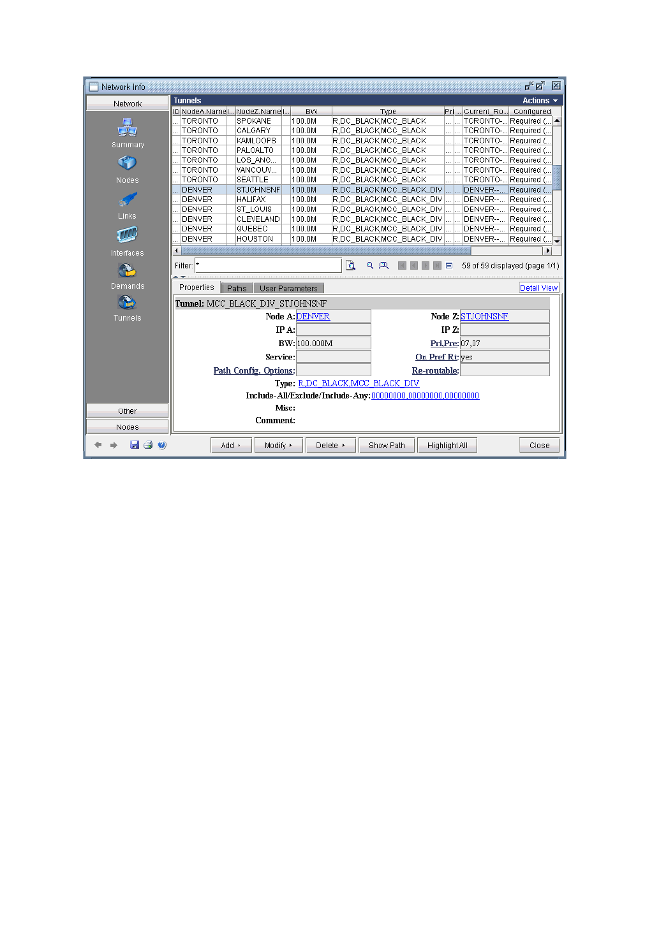
Task: Click the detach window icon in title bar
Action: [x=529, y=85]
